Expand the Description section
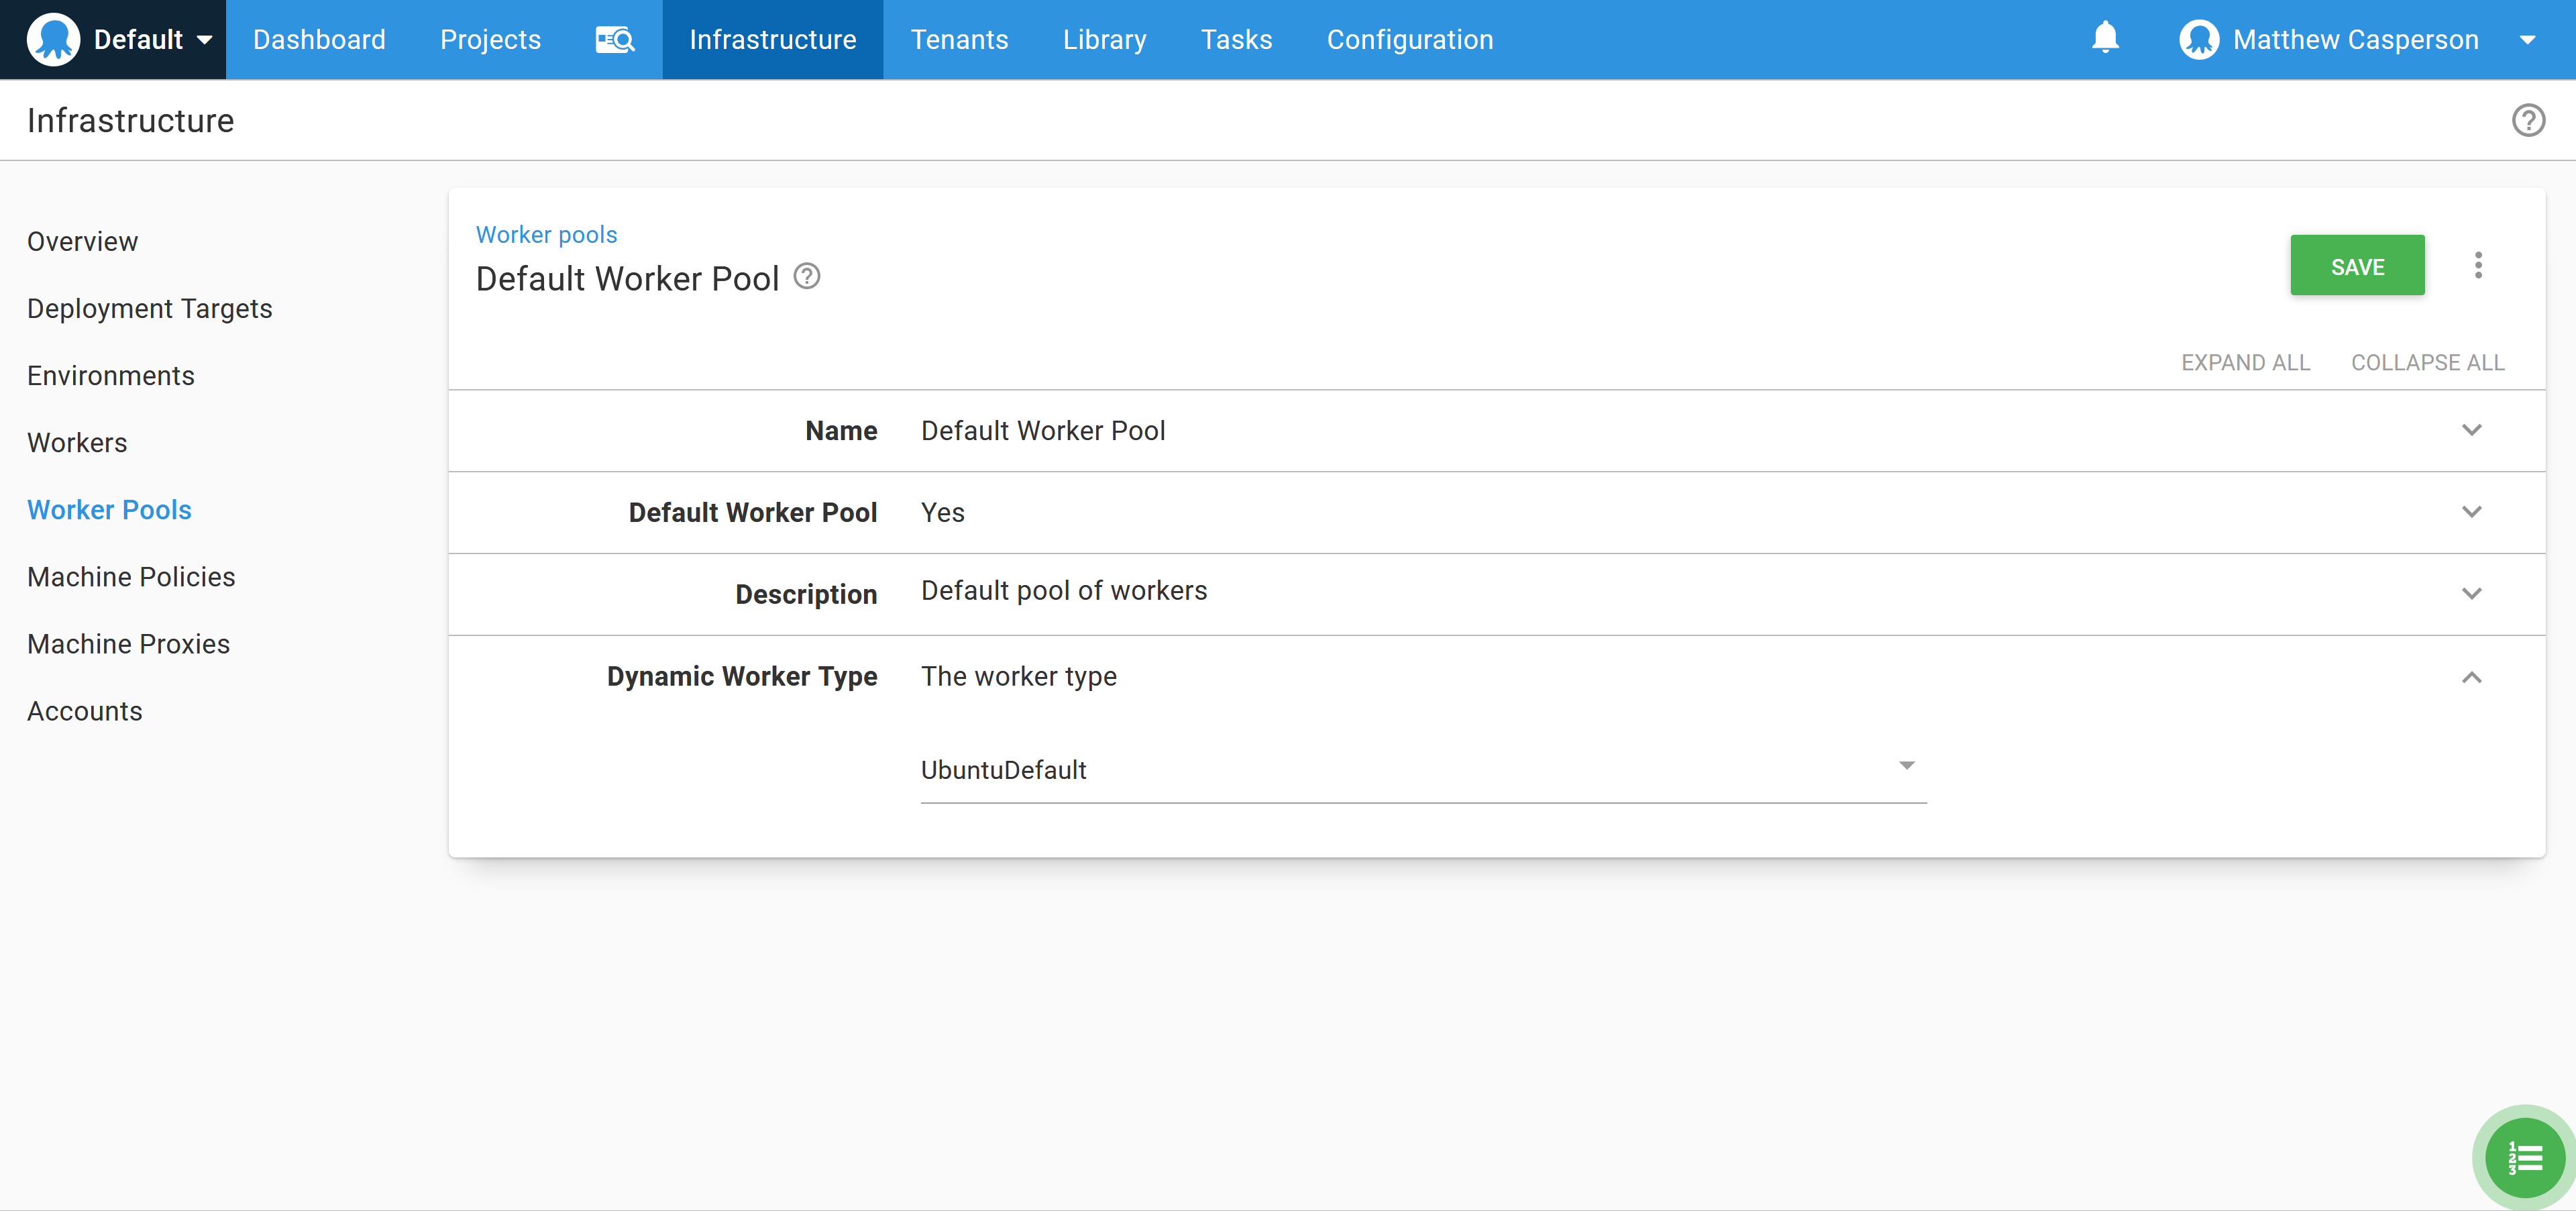Screen dimensions: 2576x1211 click(x=2471, y=594)
